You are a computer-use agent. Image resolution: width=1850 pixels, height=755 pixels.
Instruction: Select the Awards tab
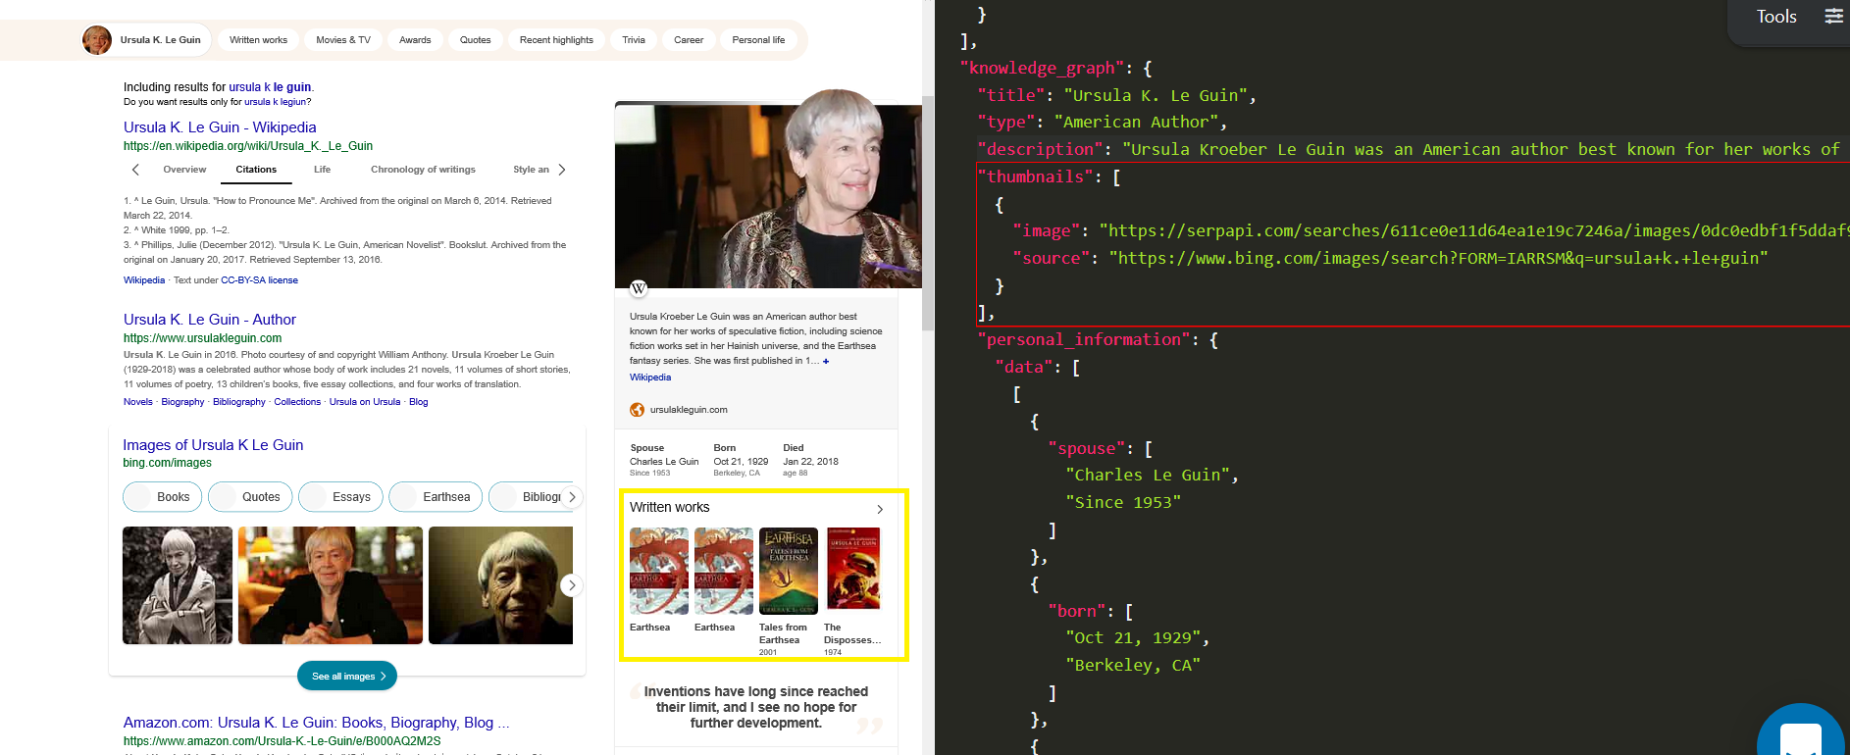point(415,40)
